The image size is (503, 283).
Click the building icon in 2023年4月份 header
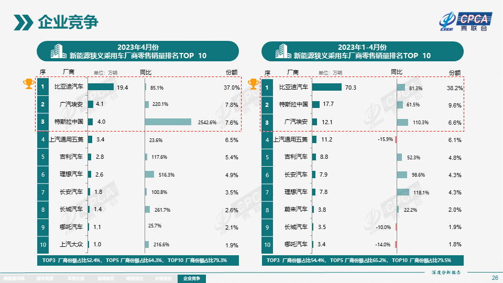pos(58,51)
